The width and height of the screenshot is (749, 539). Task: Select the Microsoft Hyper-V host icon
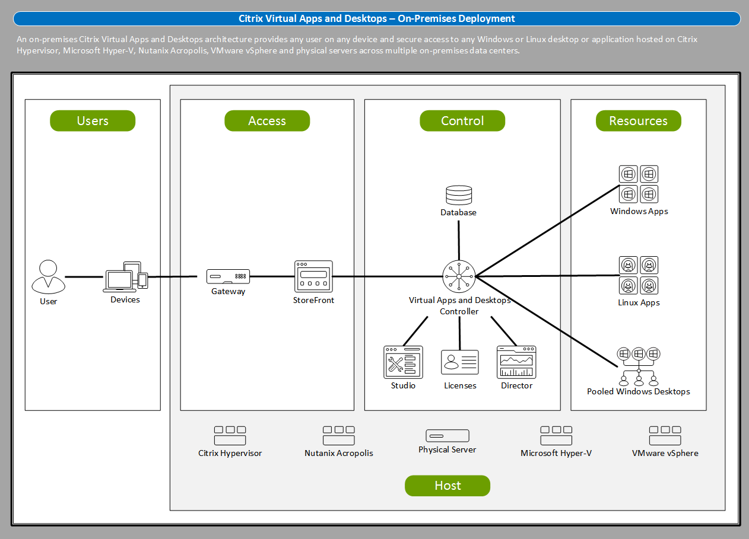pyautogui.click(x=556, y=436)
